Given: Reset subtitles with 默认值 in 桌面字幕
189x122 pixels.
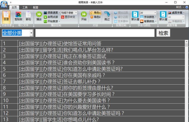Looking at the screenshot, I should tap(163, 16).
